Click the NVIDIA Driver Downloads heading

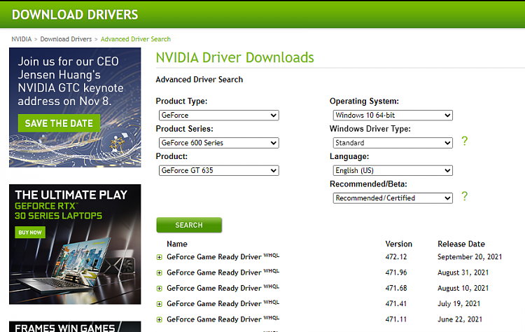point(235,57)
